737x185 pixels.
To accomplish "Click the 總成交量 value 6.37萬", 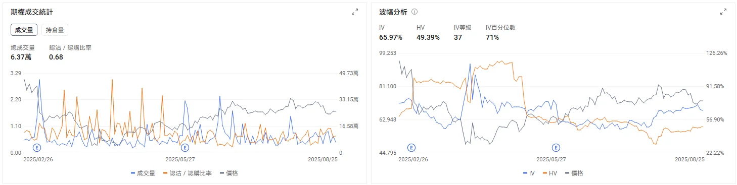I will 21,57.
